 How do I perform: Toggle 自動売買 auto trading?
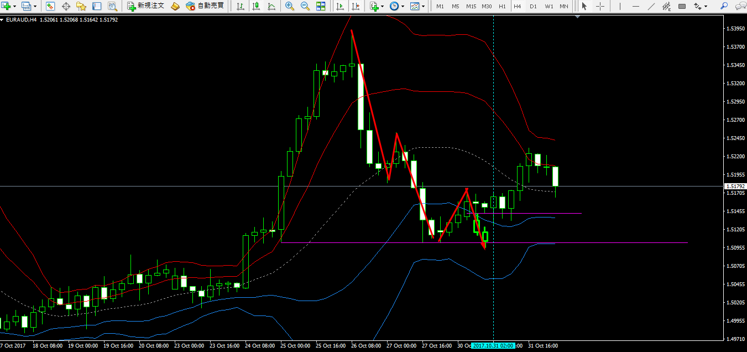pyautogui.click(x=205, y=7)
